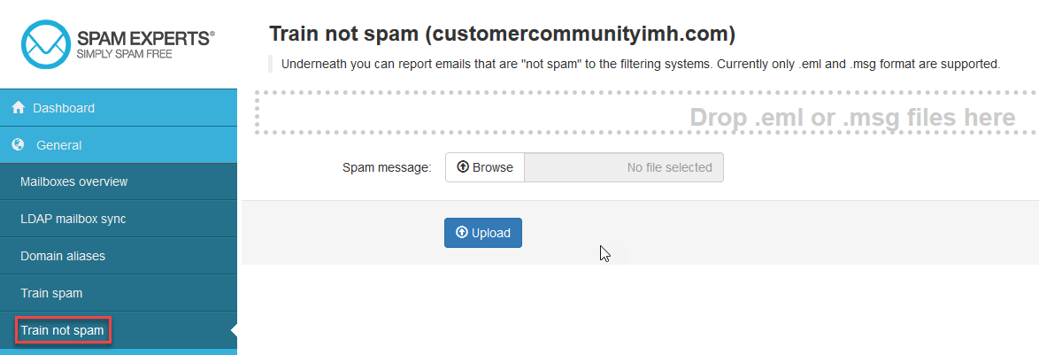Click the 'Spam message:' label

point(386,167)
